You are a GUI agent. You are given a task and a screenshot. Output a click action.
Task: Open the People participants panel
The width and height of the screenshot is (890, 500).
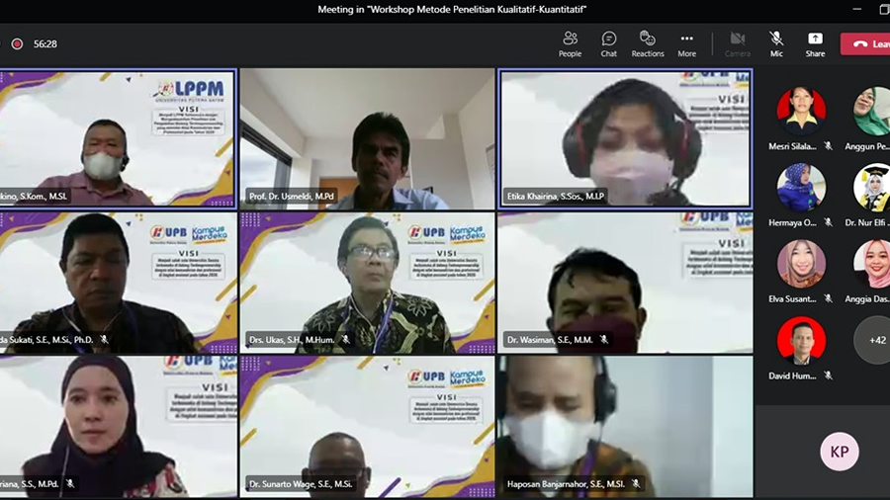[570, 43]
